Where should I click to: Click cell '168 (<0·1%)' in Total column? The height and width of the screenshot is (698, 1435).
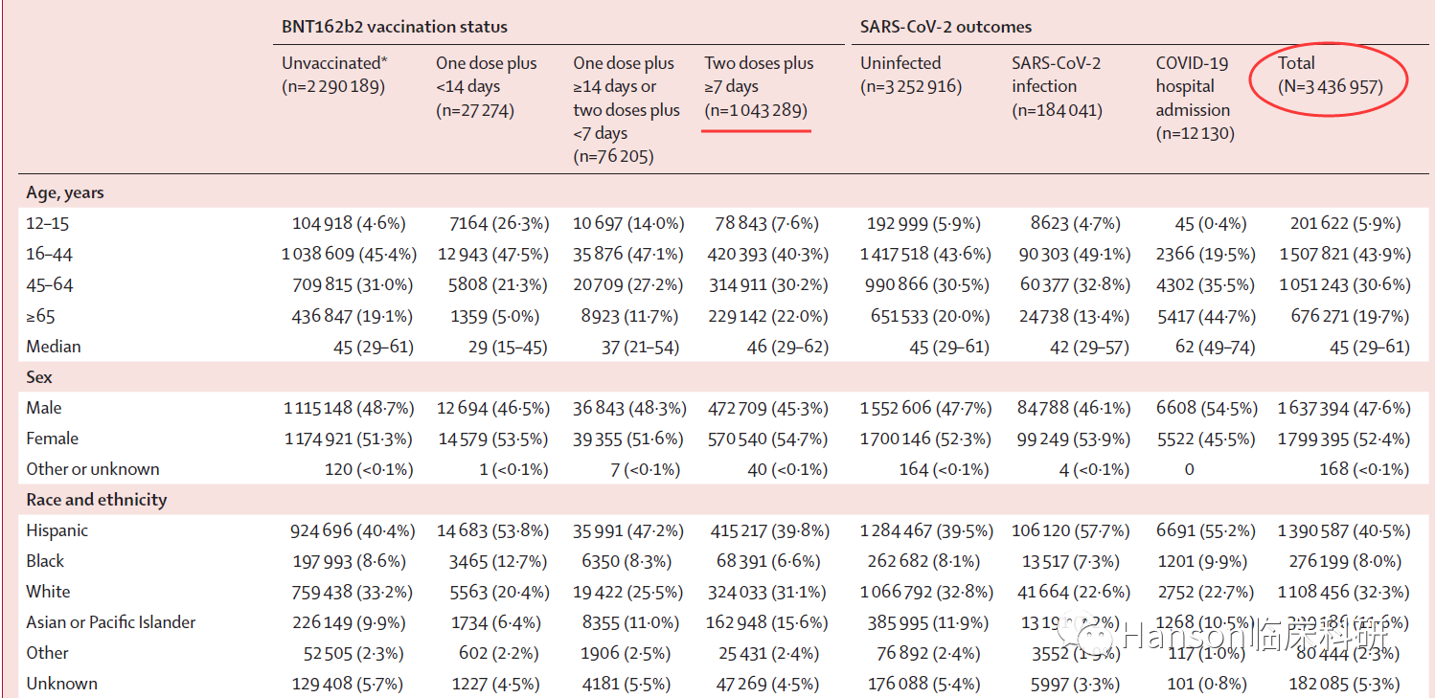(x=1362, y=469)
